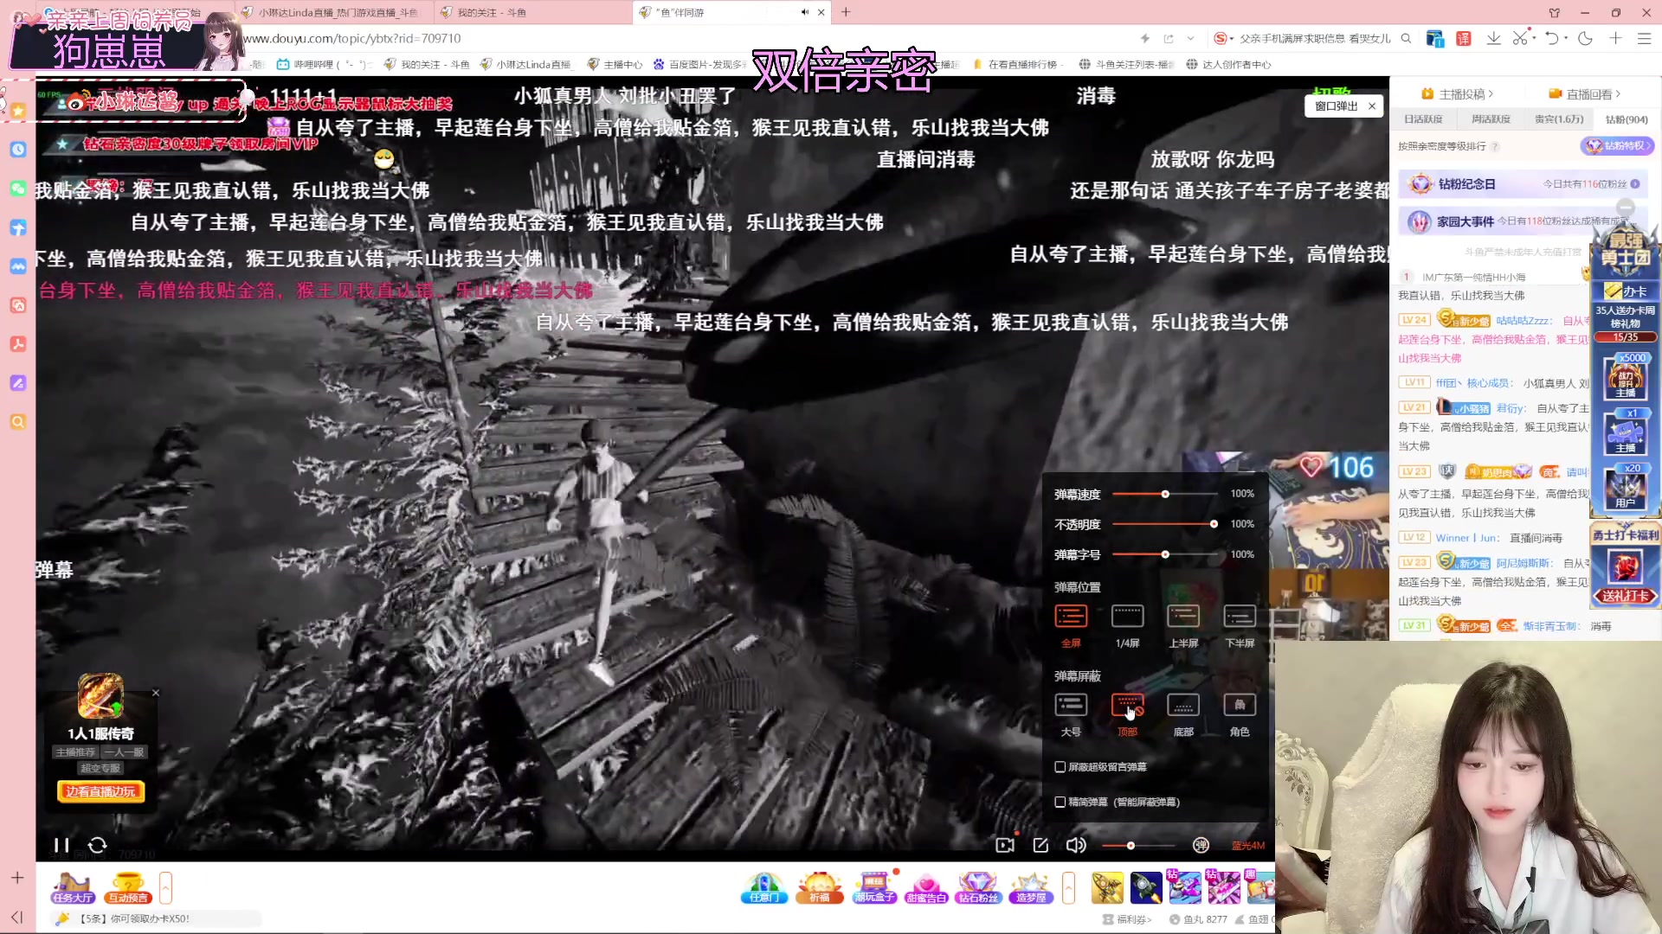Click 办卡 in the 最强勇士团 panel
Screen dimensions: 1662x934
pos(1627,291)
